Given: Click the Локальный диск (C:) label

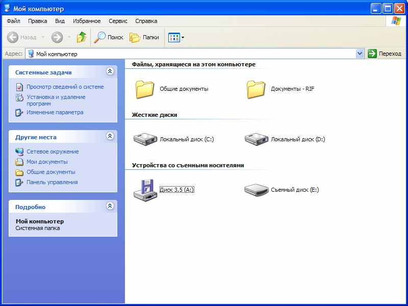Looking at the screenshot, I should [x=187, y=139].
